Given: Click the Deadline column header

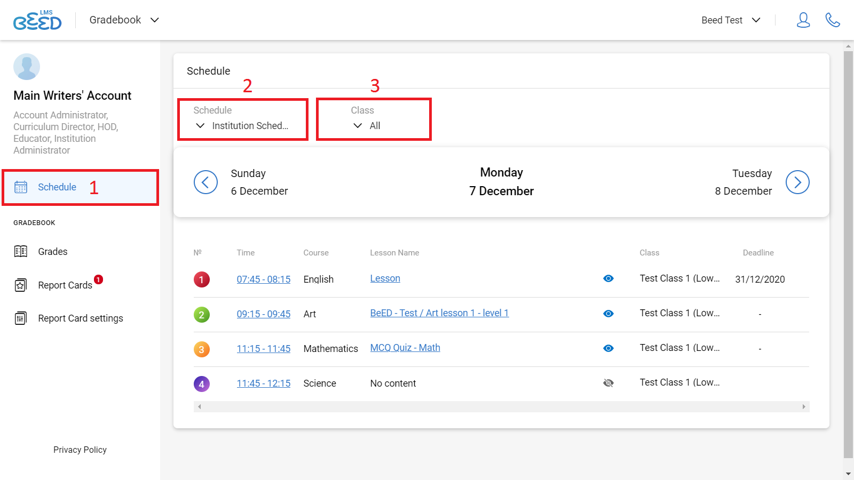Looking at the screenshot, I should (758, 253).
